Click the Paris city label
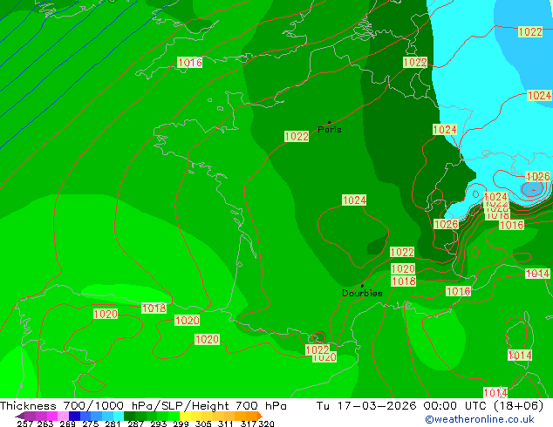Image resolution: width=553 pixels, height=427 pixels. coord(330,130)
